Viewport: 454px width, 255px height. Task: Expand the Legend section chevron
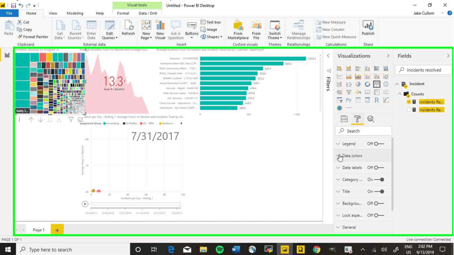pyautogui.click(x=338, y=144)
